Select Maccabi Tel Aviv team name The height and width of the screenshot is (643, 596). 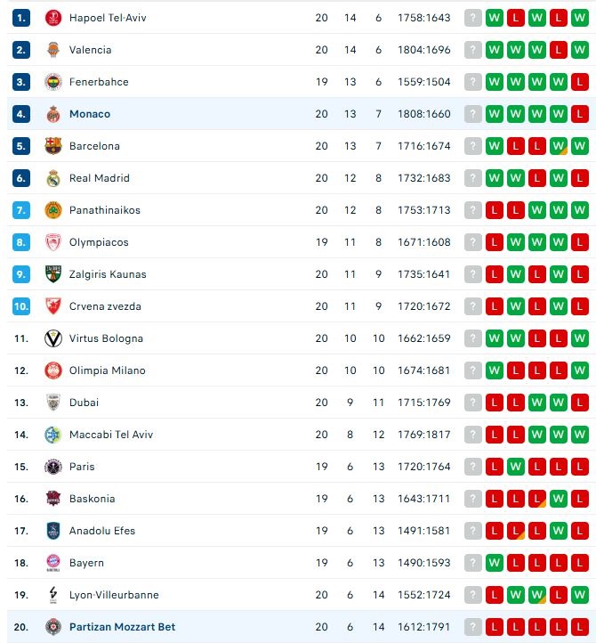(x=111, y=435)
